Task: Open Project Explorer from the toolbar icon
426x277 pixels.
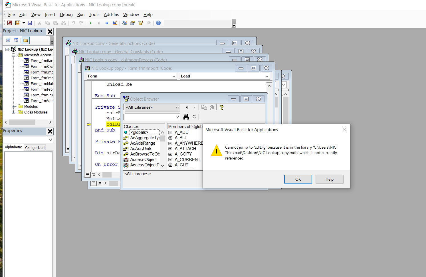Action: [125, 23]
